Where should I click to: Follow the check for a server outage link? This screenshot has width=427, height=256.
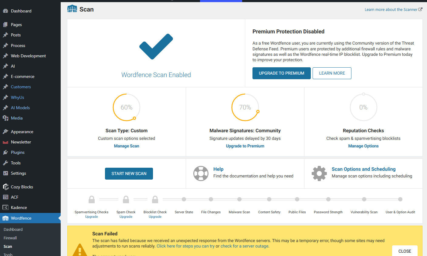[244, 246]
